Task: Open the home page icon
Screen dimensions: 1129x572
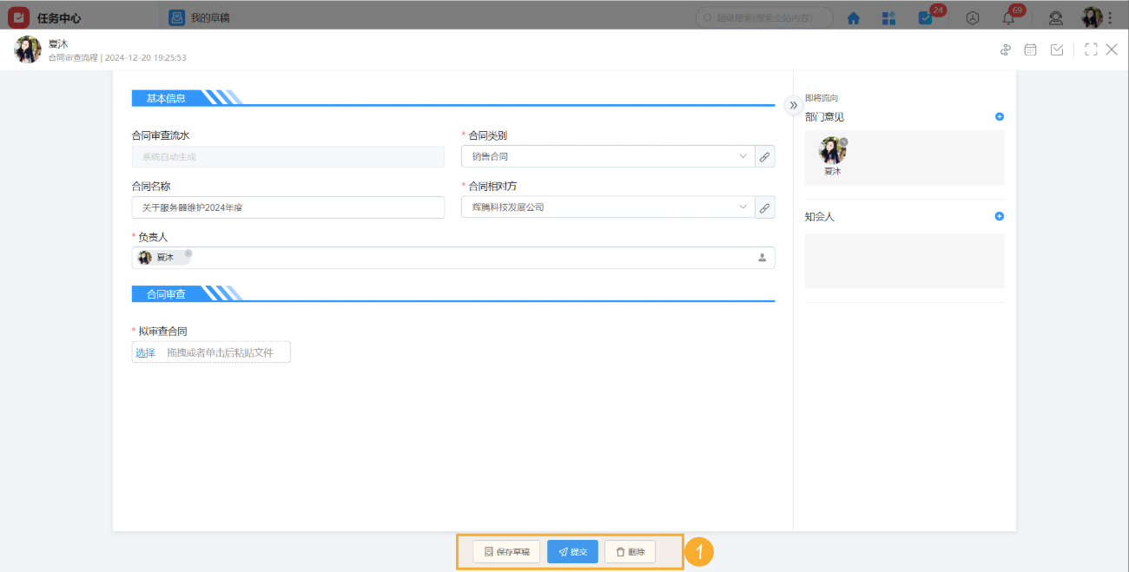Action: coord(854,17)
